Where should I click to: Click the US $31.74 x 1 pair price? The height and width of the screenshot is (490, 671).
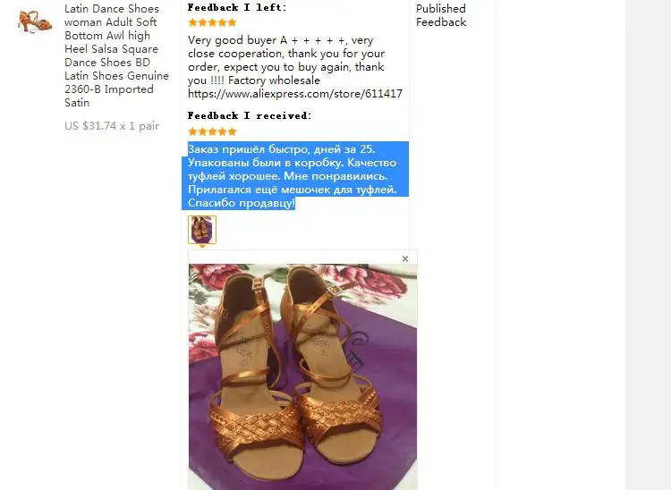[x=112, y=126]
